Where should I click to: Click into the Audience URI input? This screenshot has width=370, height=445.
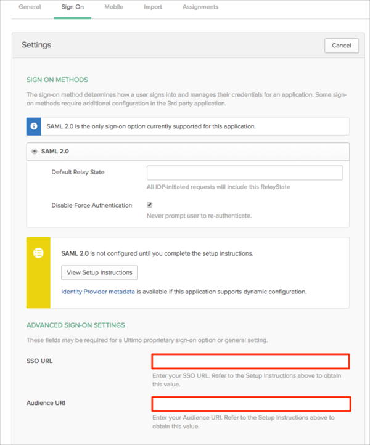[251, 404]
